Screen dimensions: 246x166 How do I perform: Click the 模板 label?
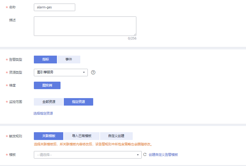12,155
